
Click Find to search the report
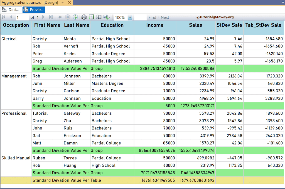click(x=152, y=17)
